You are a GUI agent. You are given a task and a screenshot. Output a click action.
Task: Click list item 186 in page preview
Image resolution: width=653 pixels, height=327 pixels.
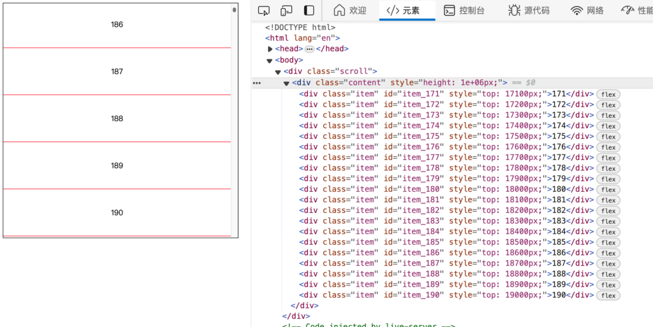117,25
